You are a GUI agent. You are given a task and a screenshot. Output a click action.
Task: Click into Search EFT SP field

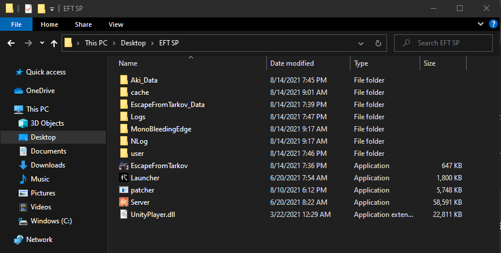coord(443,43)
